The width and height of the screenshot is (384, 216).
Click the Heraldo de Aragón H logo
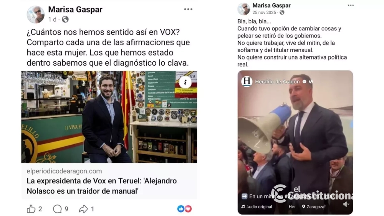(x=247, y=81)
